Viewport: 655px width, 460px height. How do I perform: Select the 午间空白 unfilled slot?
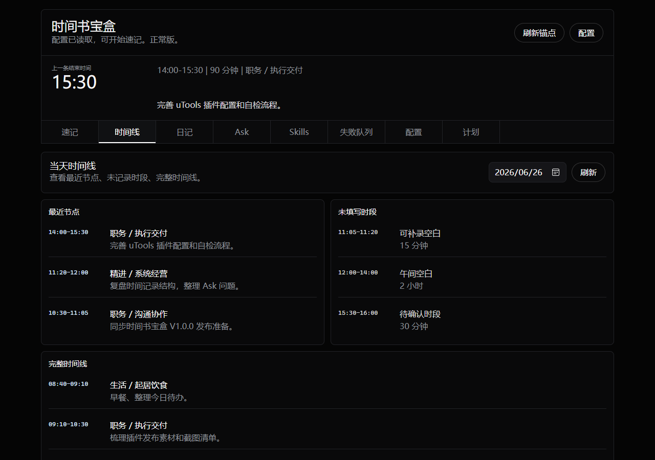416,273
